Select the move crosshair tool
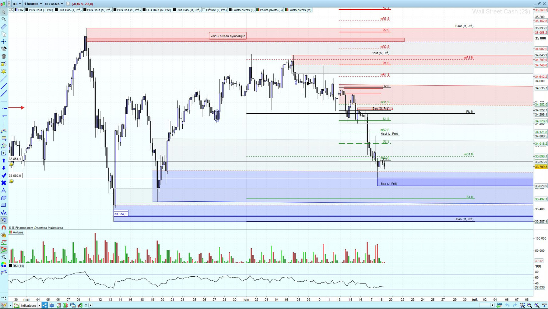The height and width of the screenshot is (309, 548). tap(4, 41)
